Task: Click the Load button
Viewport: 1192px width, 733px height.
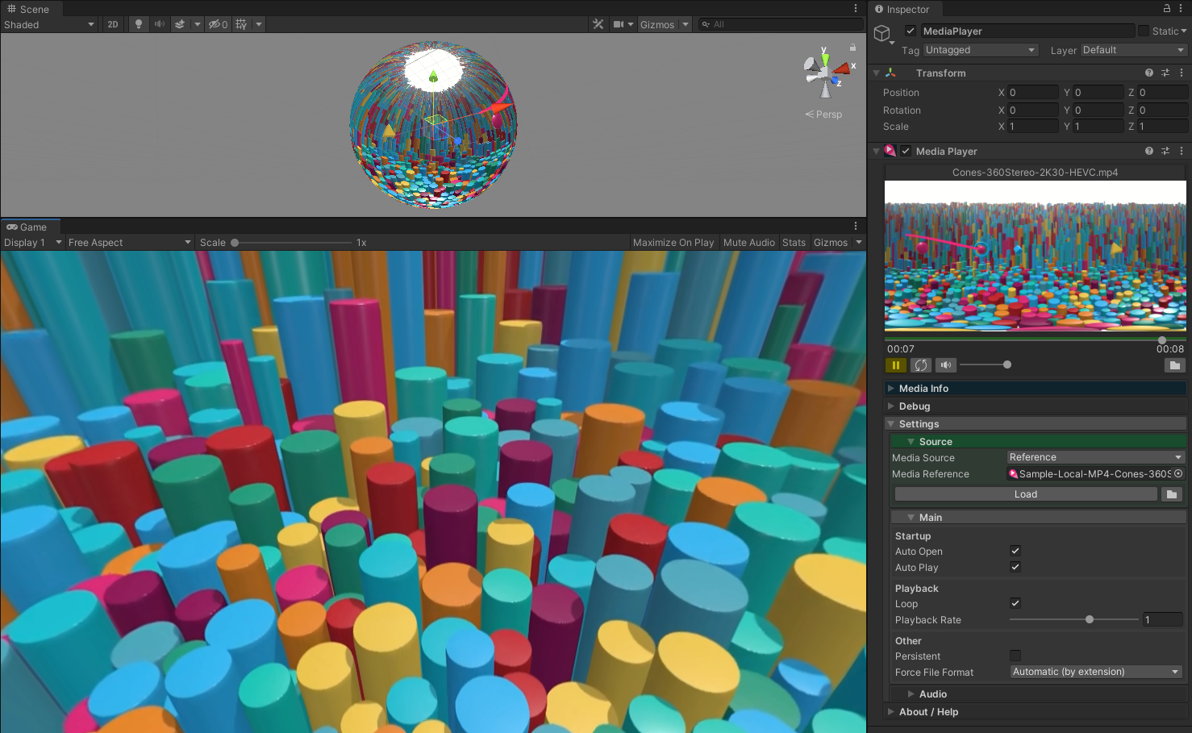Action: coord(1026,494)
